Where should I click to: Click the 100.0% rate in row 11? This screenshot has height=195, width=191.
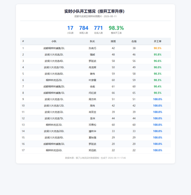(158, 112)
